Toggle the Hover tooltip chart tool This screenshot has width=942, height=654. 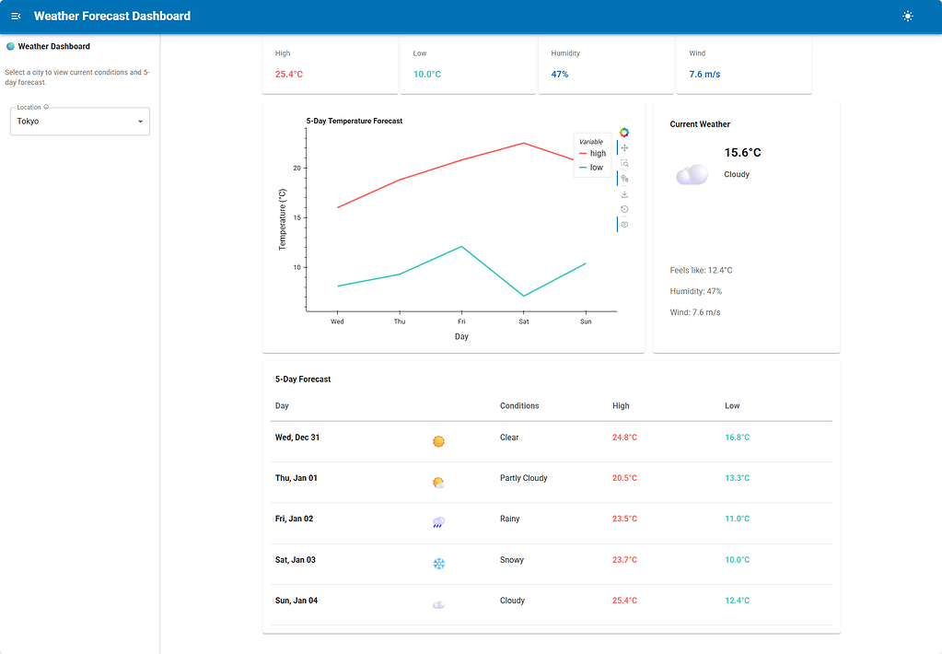[x=624, y=224]
